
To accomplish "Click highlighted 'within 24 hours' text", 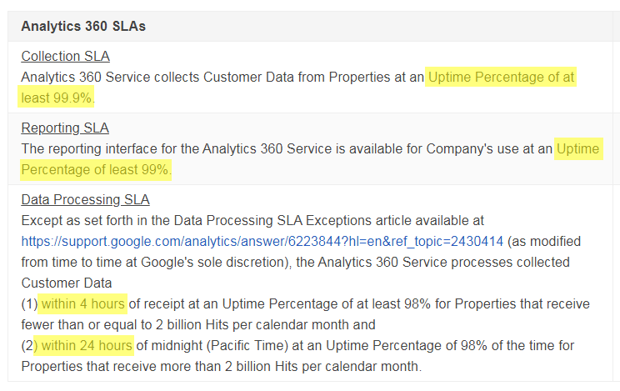I will click(x=84, y=345).
